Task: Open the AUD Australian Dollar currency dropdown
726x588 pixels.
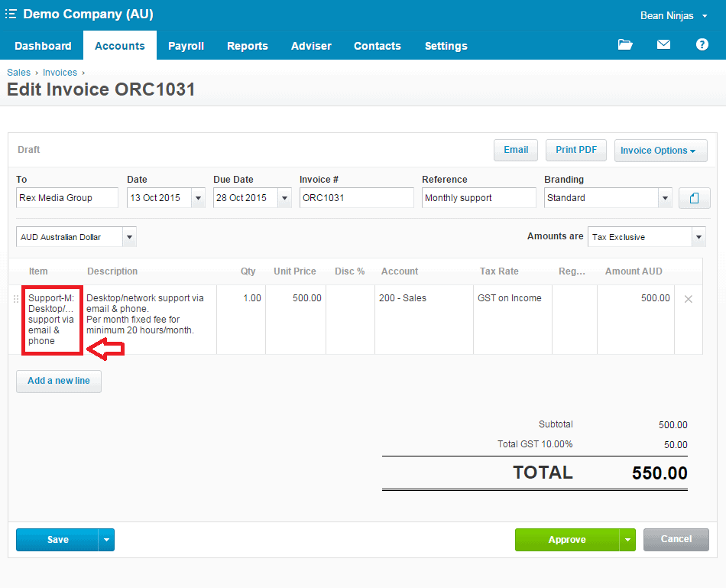Action: (128, 237)
